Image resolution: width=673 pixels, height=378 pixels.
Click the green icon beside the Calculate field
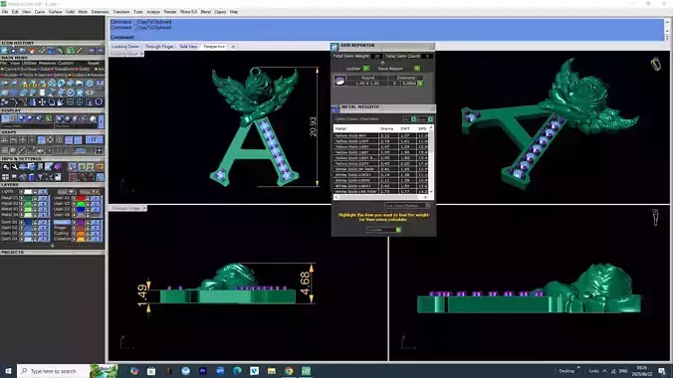tap(398, 230)
